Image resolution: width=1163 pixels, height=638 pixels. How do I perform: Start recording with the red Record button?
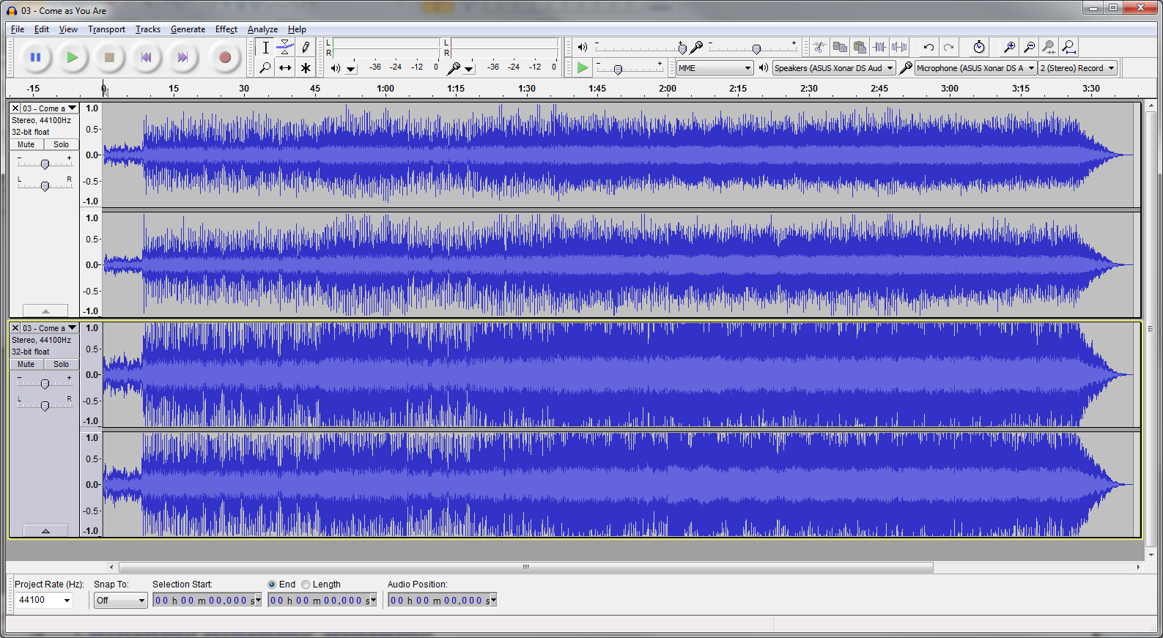(x=225, y=57)
